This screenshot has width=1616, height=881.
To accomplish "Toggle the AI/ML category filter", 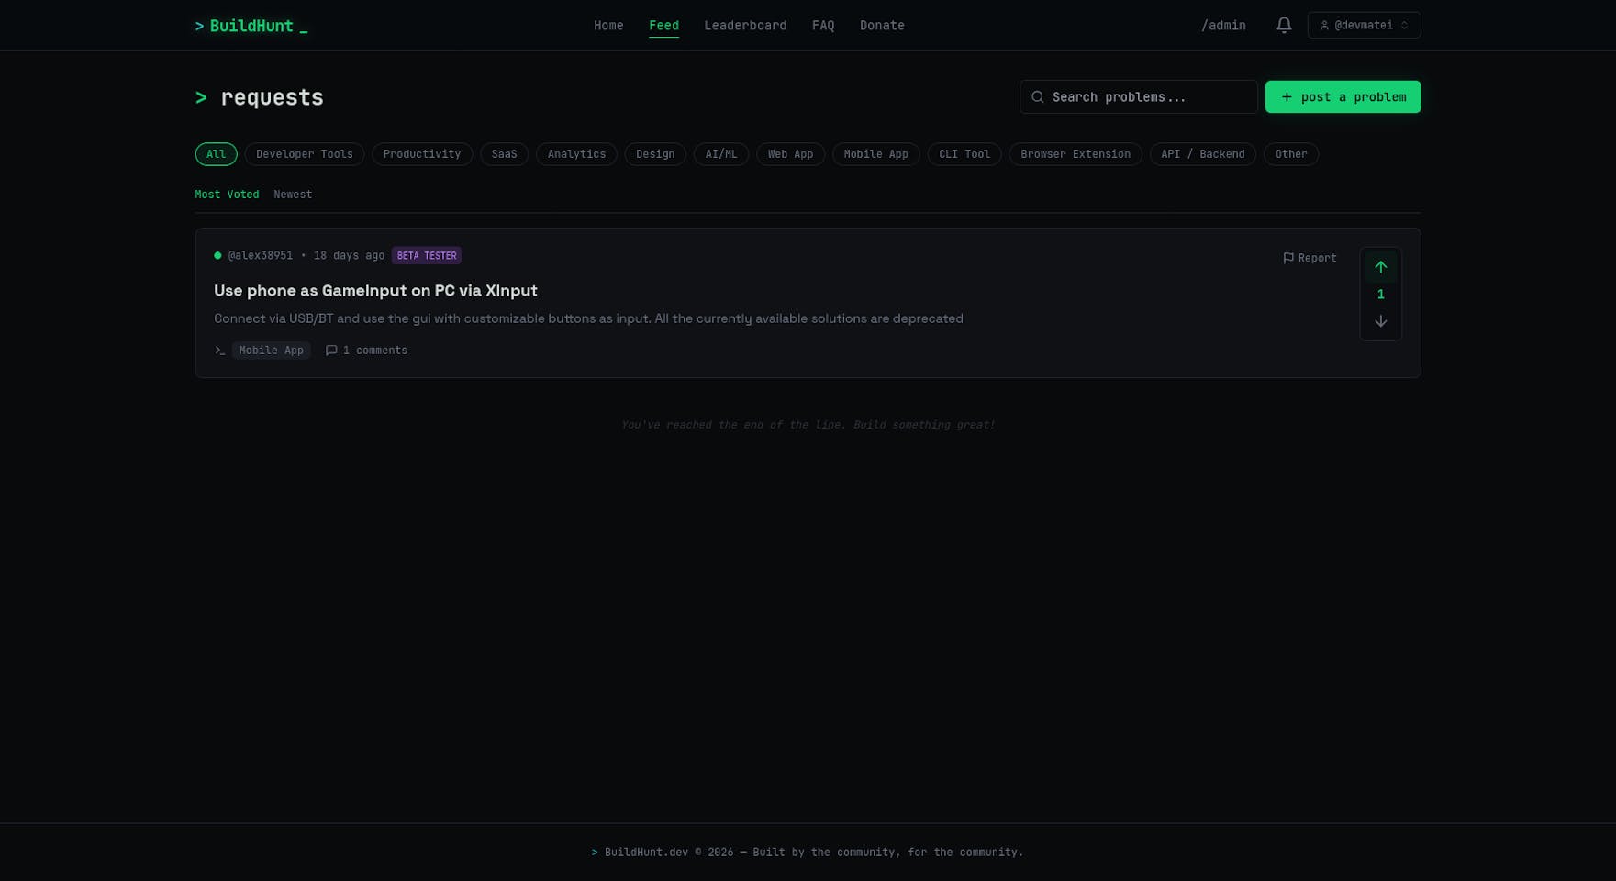I will [720, 153].
